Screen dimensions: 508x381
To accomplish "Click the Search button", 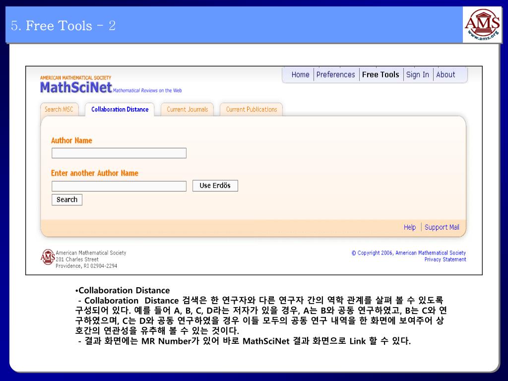I will tap(67, 199).
